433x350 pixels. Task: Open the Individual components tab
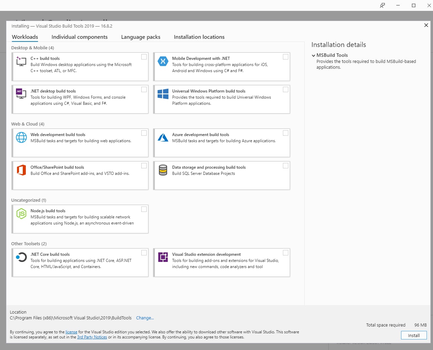[x=79, y=37]
